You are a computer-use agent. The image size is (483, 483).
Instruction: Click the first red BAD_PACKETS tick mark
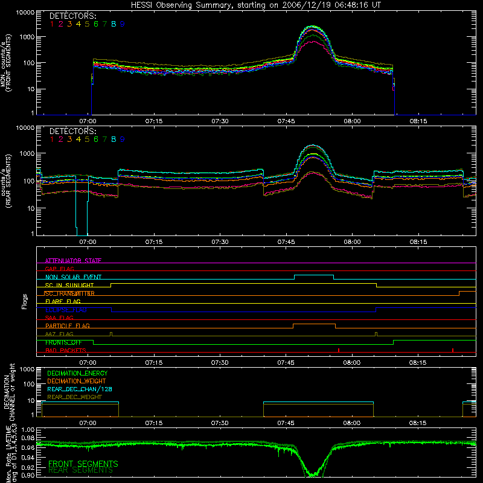coord(339,350)
